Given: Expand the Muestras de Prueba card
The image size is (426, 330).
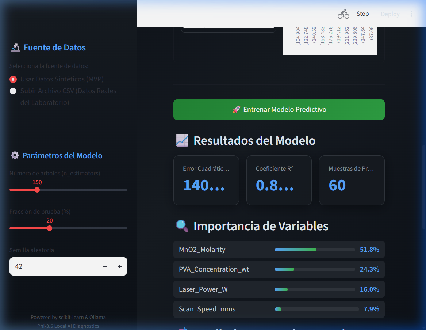Looking at the screenshot, I should 352,180.
